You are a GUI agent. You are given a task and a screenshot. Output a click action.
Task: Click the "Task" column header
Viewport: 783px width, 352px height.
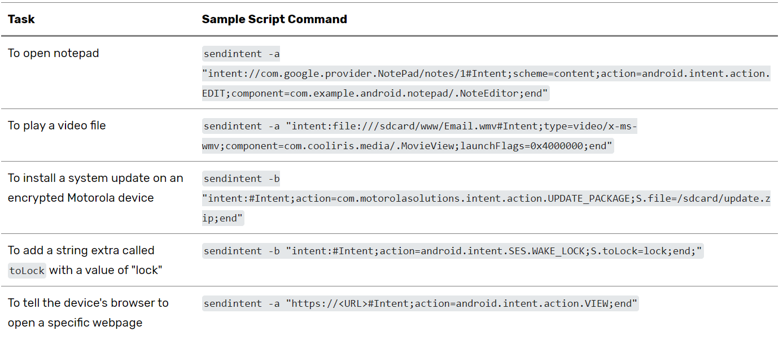coord(21,19)
